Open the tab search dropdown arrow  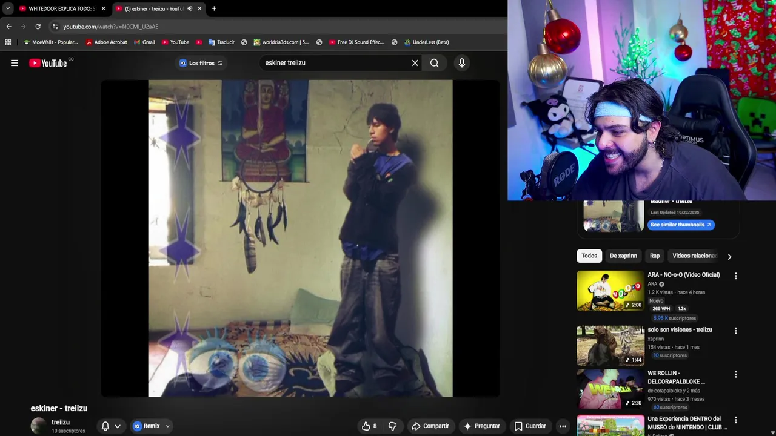tap(8, 8)
